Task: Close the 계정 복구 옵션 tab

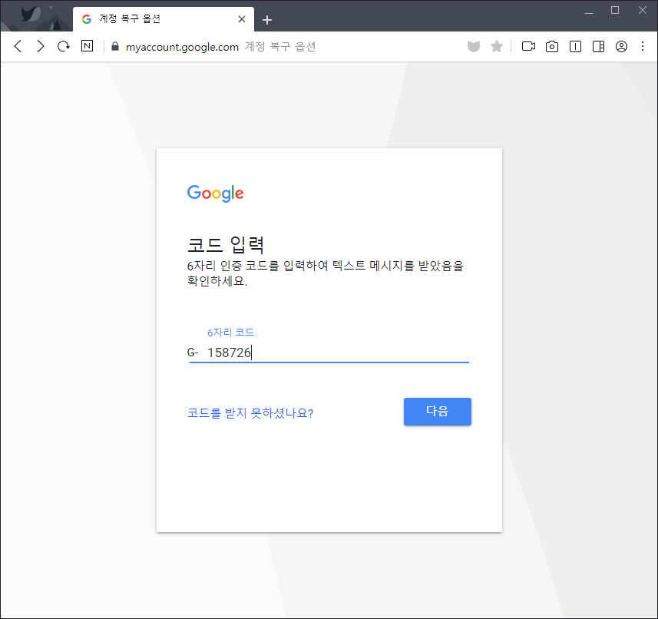Action: pyautogui.click(x=242, y=19)
